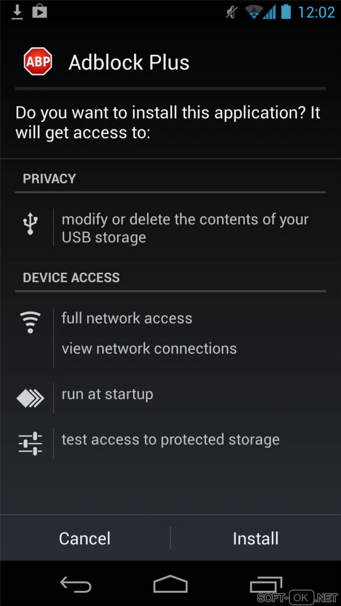
Task: Select the view network connections permission
Action: pos(149,349)
